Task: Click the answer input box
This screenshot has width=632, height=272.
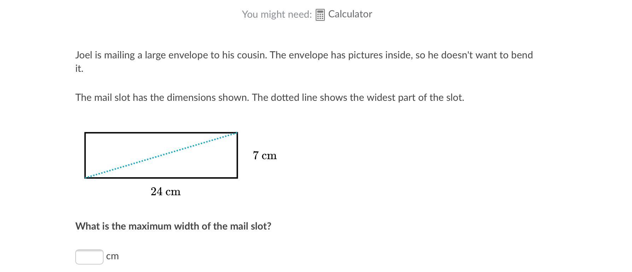Action: click(89, 257)
